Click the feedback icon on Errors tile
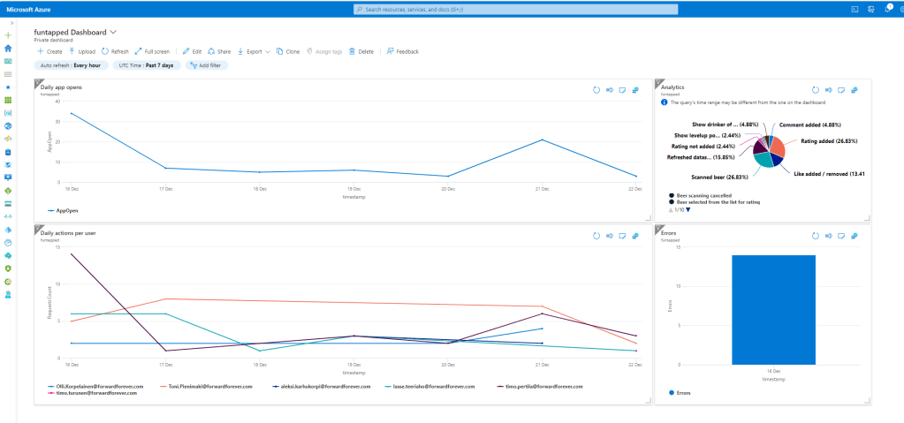Image resolution: width=904 pixels, height=423 pixels. click(840, 236)
